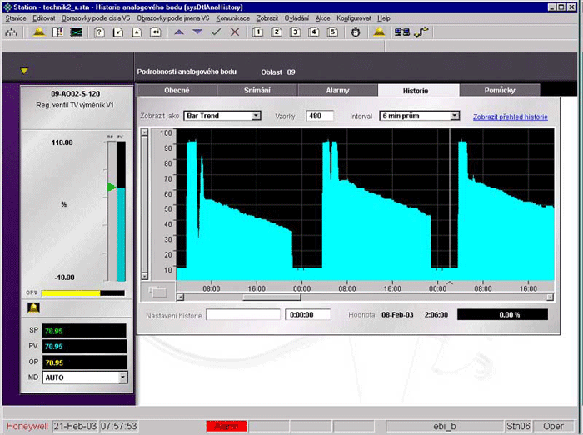The height and width of the screenshot is (435, 583).
Task: Switch to the Pomůcky tab
Action: (499, 90)
